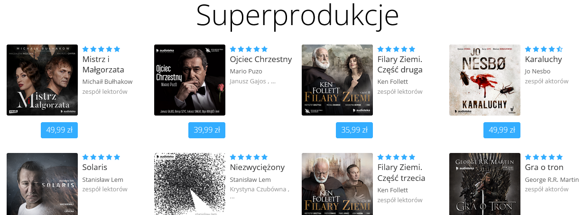Click the Janusz Gajos narrator link
Image resolution: width=584 pixels, height=215 pixels.
249,81
